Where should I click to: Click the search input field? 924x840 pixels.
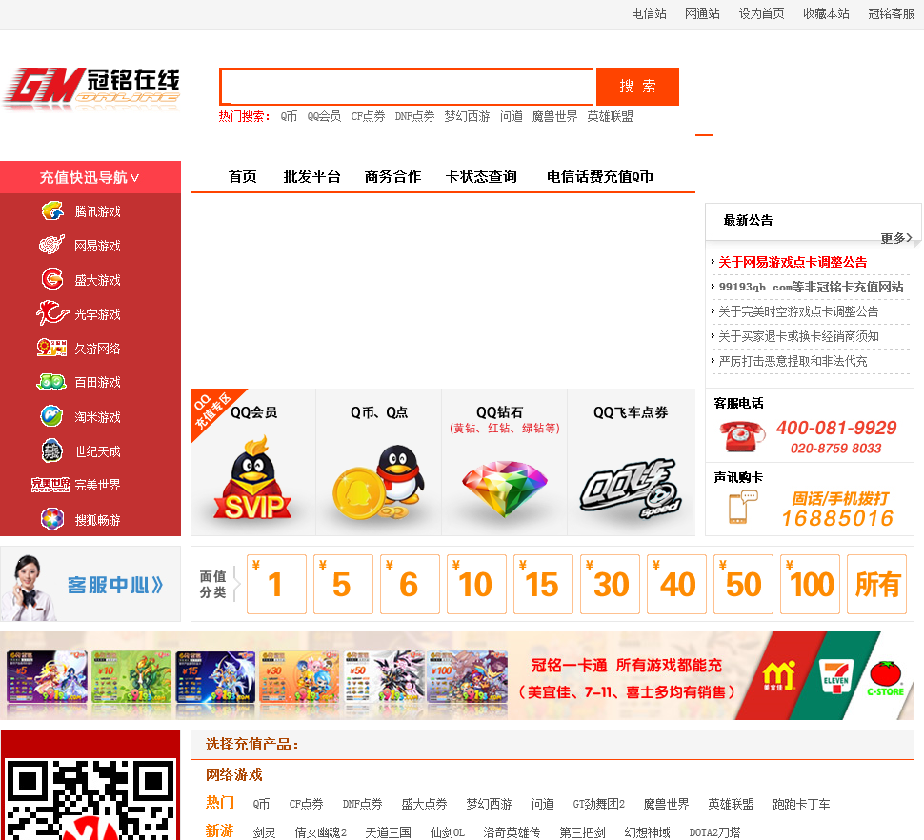coord(407,87)
